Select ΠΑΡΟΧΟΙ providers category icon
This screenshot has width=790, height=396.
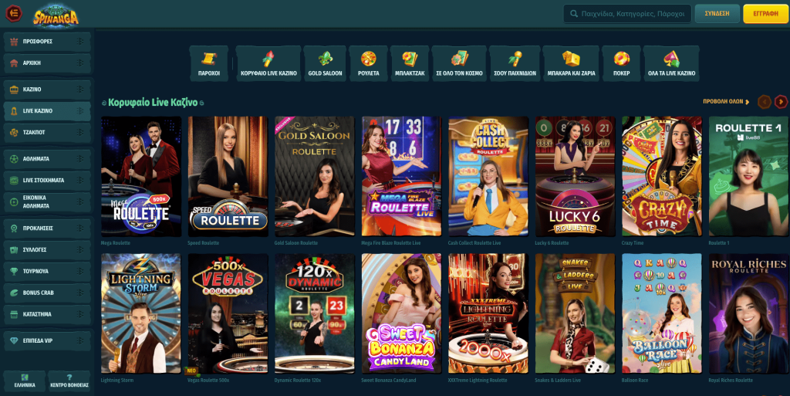[x=208, y=59]
